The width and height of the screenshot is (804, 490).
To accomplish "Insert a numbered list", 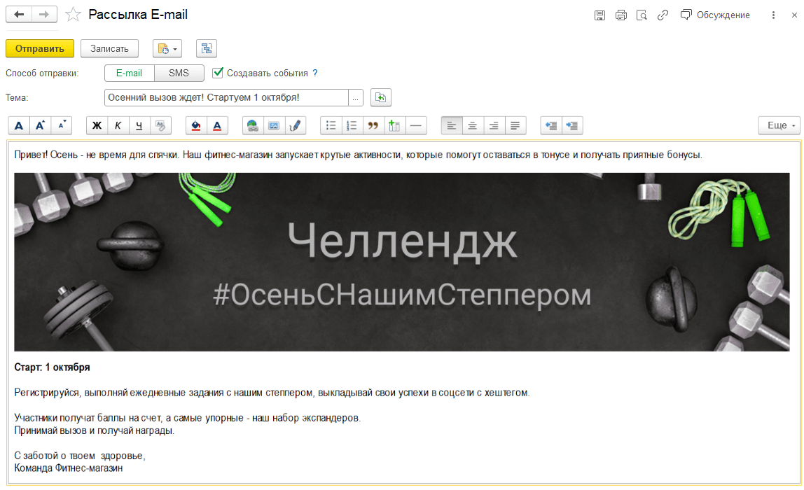I will pyautogui.click(x=352, y=126).
